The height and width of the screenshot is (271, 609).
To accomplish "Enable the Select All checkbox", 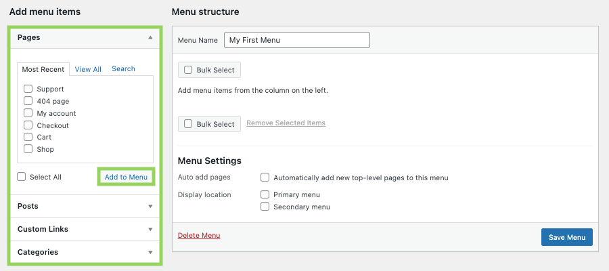I will 22,177.
